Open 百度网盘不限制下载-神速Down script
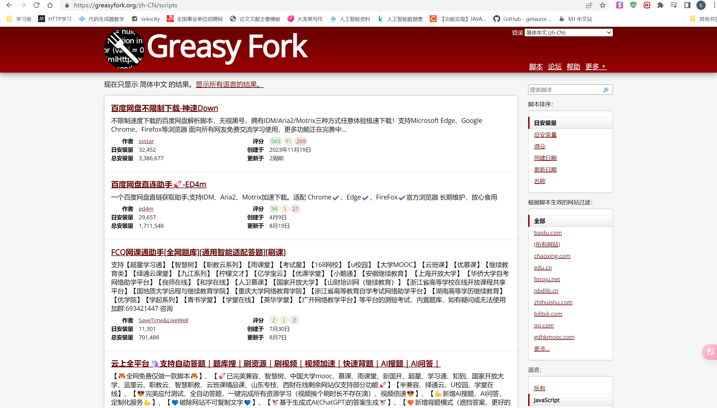Image resolution: width=717 pixels, height=408 pixels. click(164, 108)
